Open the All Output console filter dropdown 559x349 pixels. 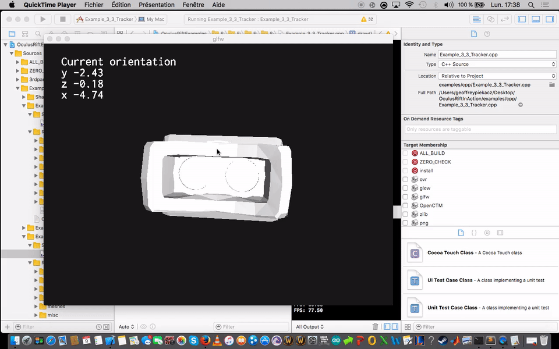coord(309,327)
